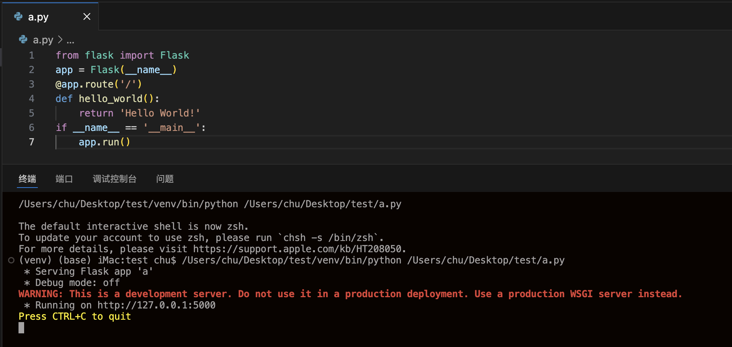The width and height of the screenshot is (732, 347).
Task: Select the 调试控制台 panel tab
Action: (114, 179)
